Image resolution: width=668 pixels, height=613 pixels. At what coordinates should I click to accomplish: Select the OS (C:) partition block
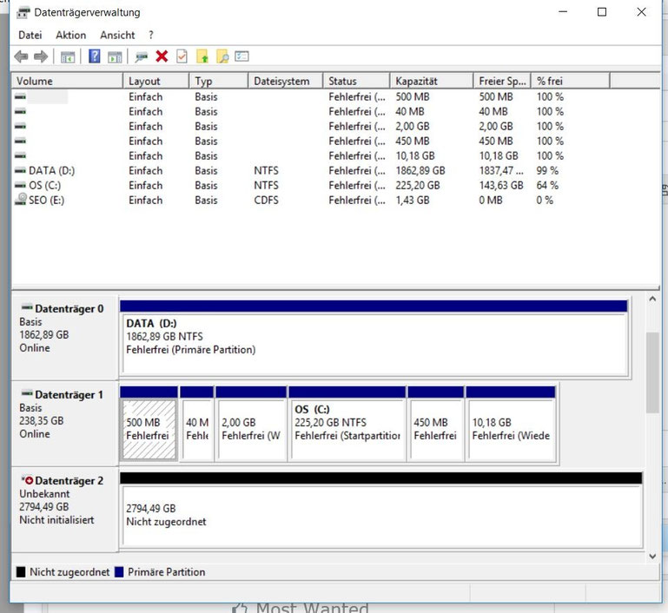(347, 429)
